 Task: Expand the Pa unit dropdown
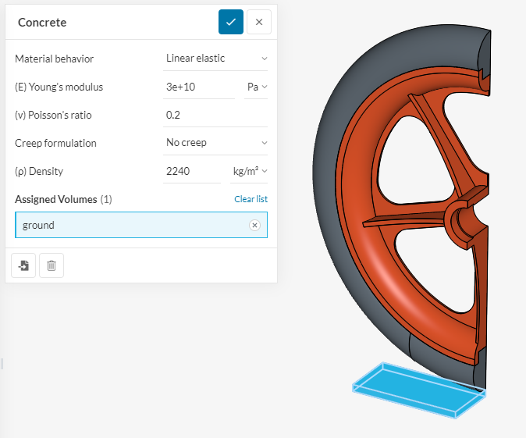tap(257, 87)
